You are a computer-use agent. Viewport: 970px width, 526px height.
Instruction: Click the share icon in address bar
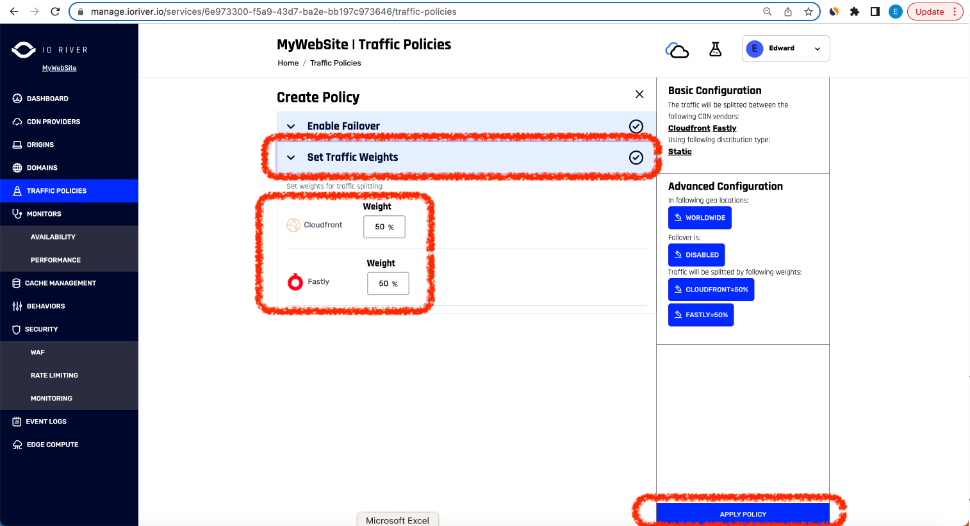point(788,12)
